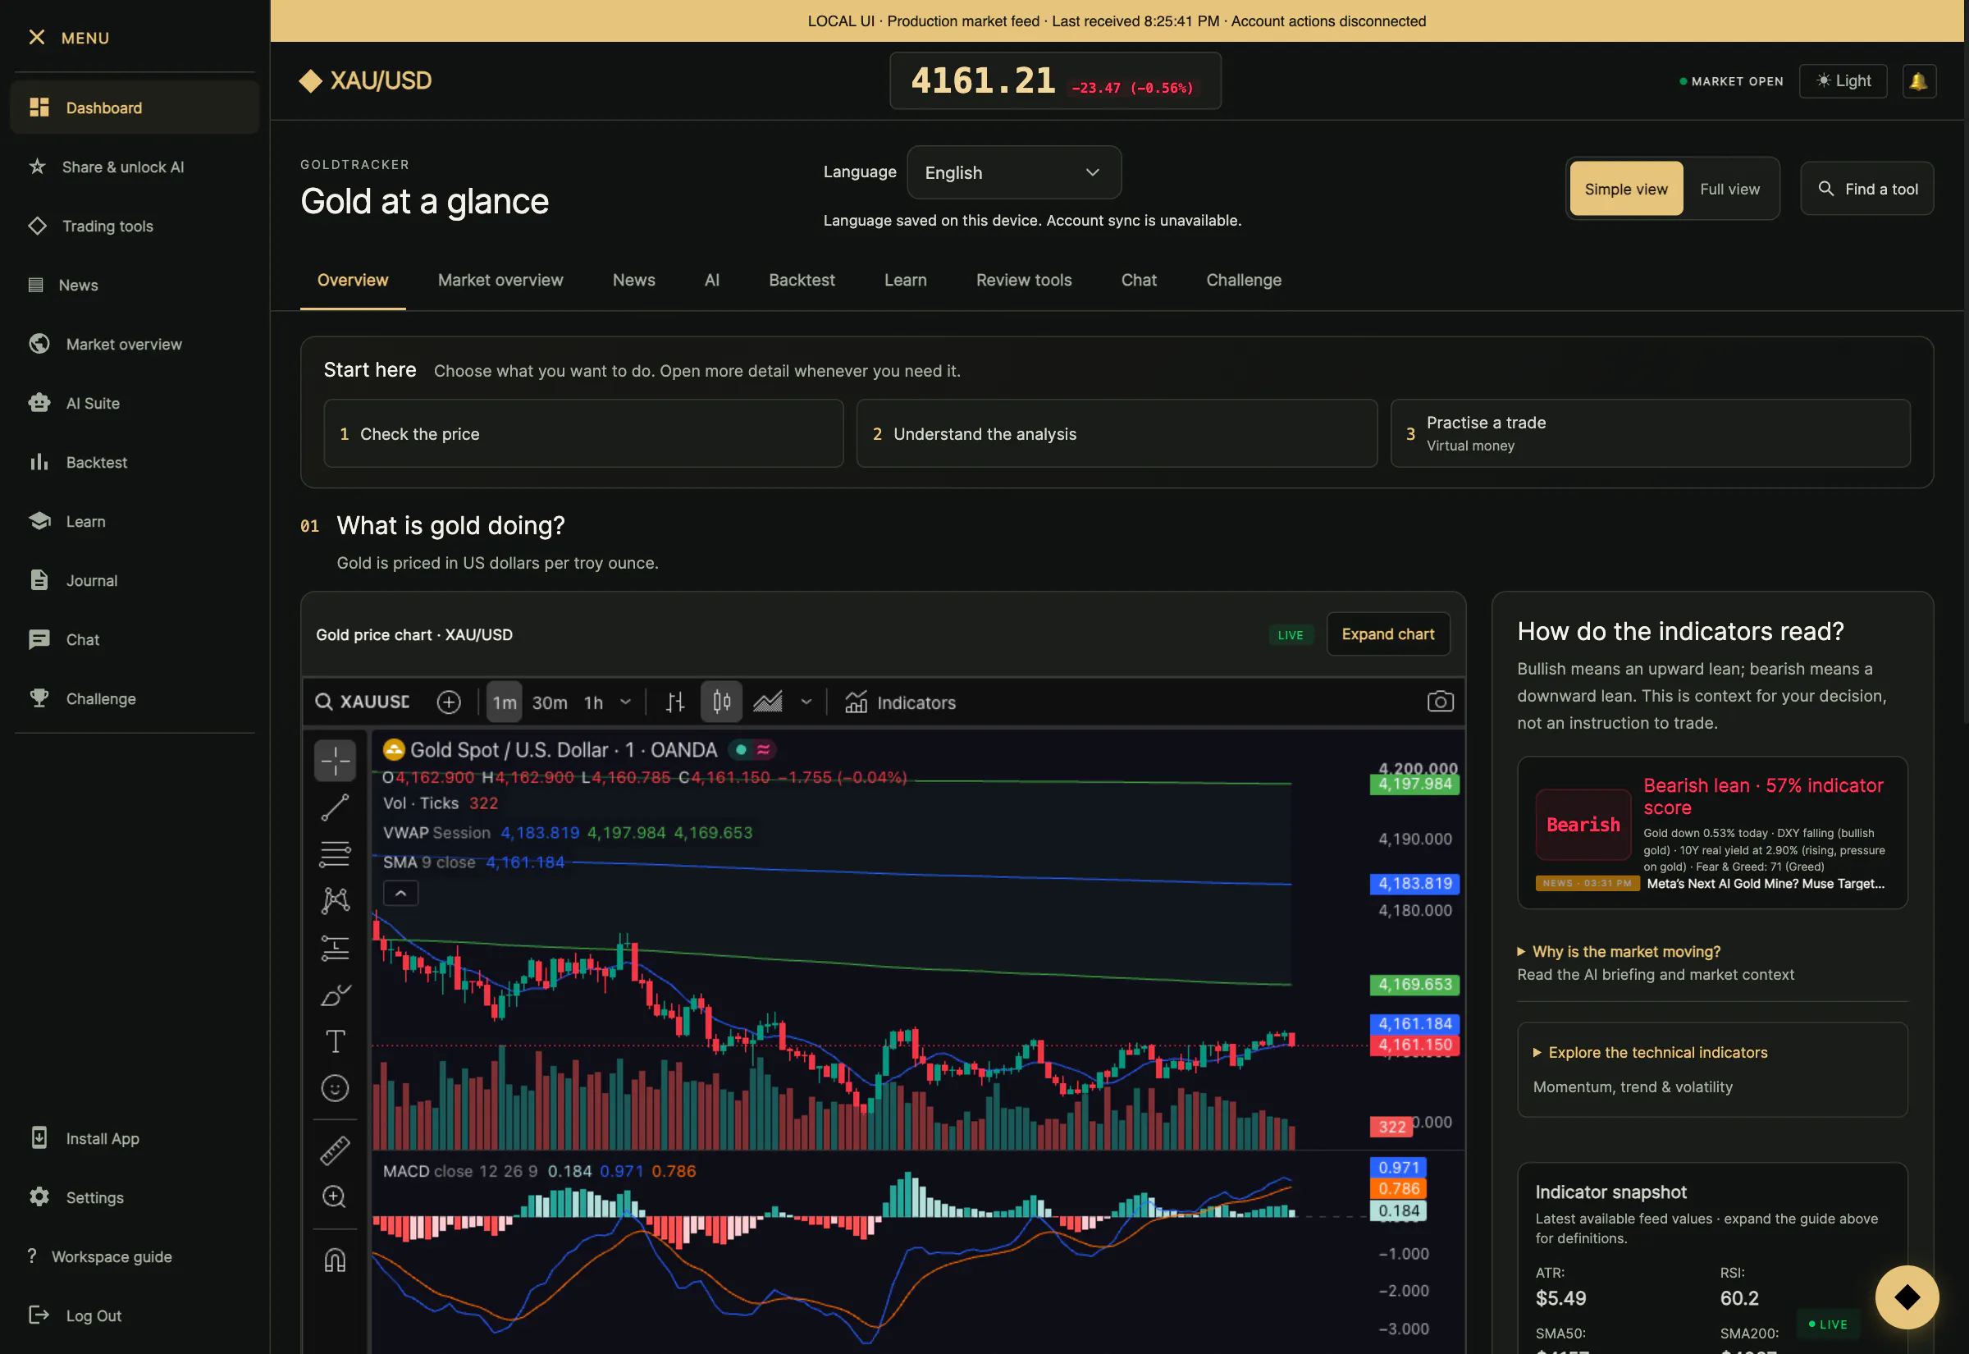Select the ruler measure tool

pos(335,1150)
